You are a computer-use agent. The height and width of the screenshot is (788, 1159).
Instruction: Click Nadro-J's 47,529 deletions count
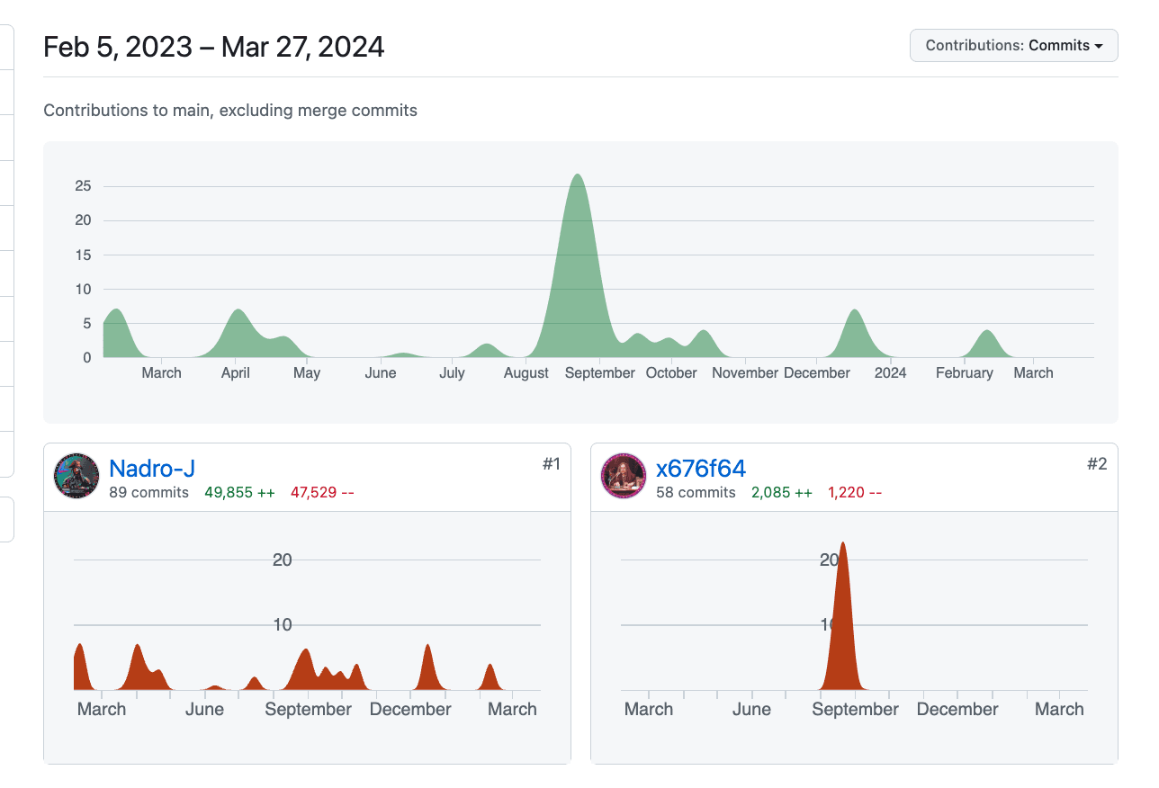[x=321, y=492]
